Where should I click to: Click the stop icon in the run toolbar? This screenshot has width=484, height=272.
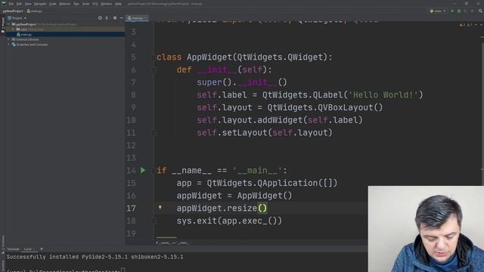tap(472, 11)
